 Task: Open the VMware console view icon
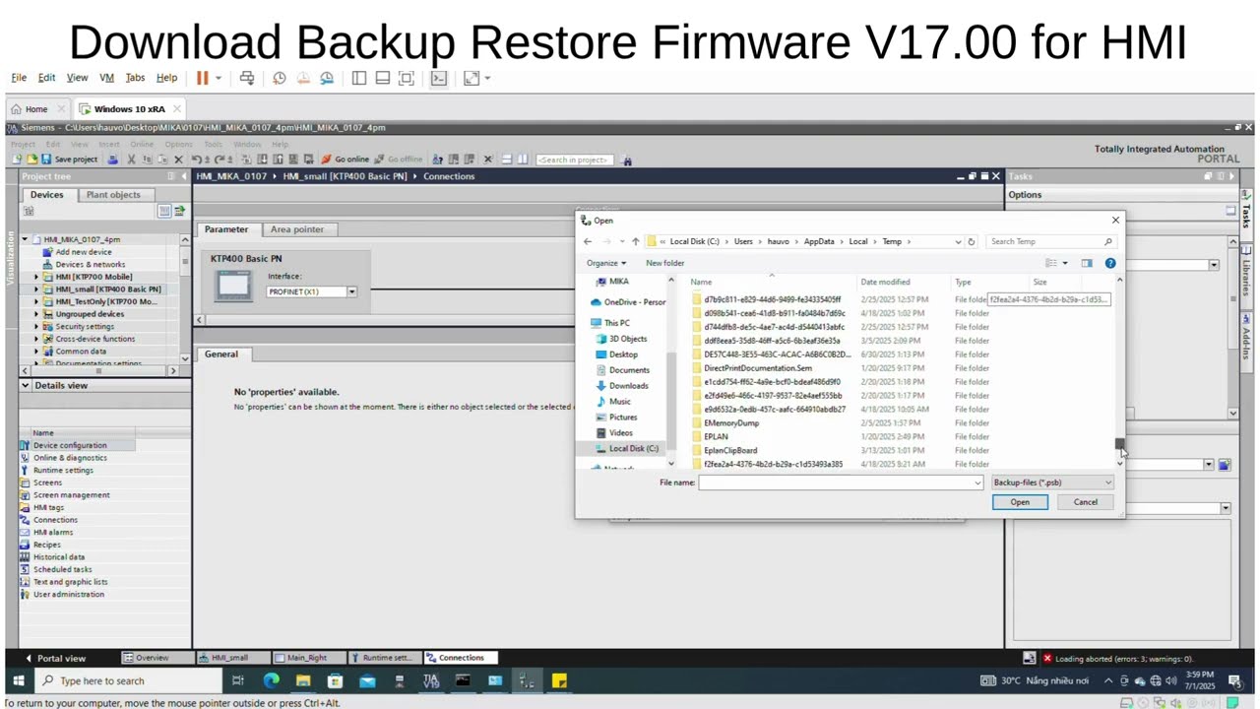[x=439, y=78]
